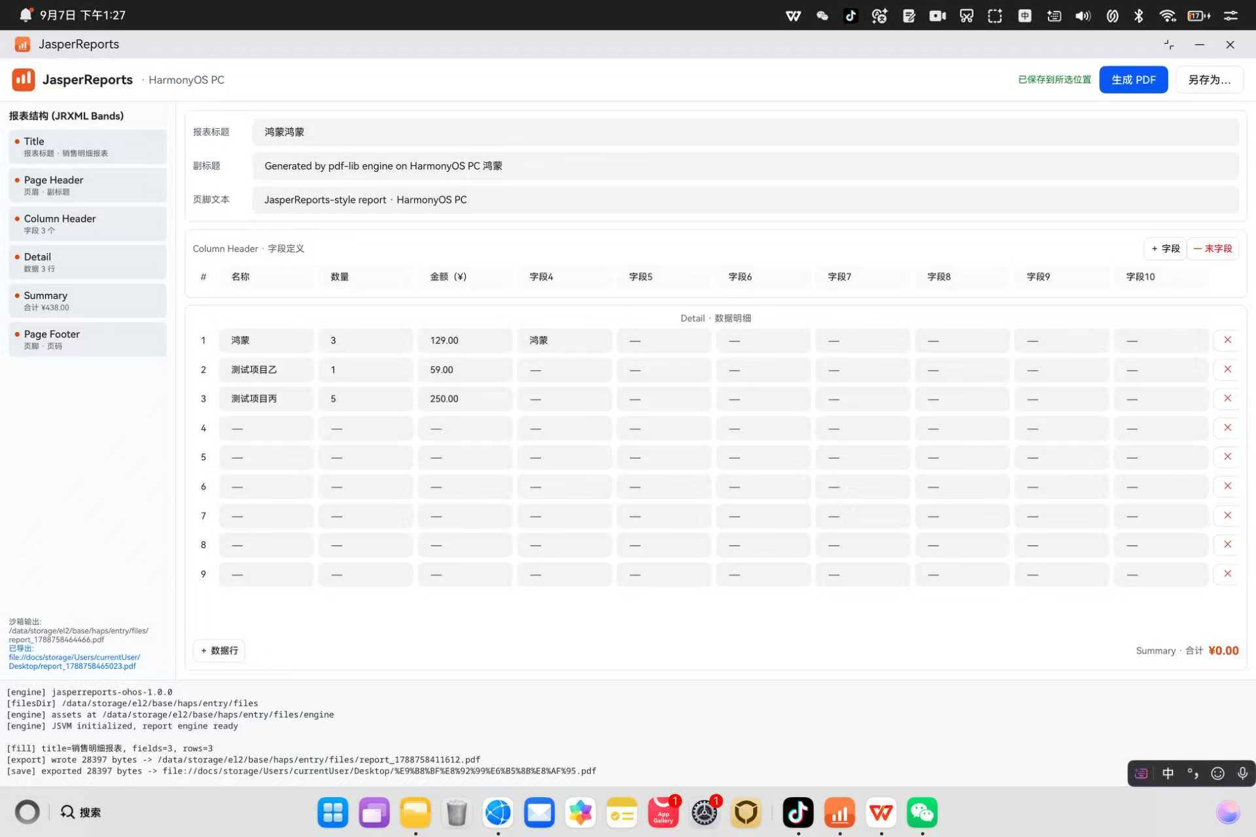Open the volume control in the status bar
This screenshot has height=837, width=1256.
point(1083,16)
